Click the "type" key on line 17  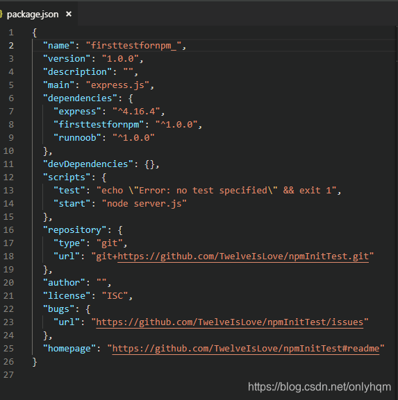[69, 243]
